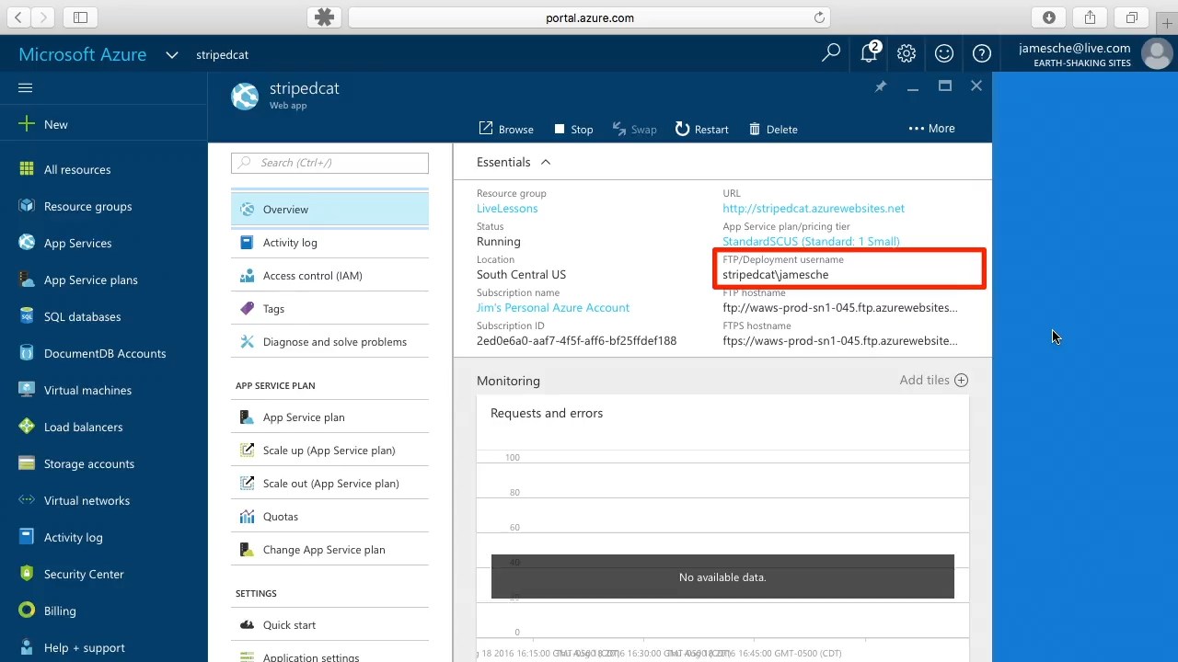Browse the stripedcat web app
Image resolution: width=1178 pixels, height=662 pixels.
pyautogui.click(x=506, y=129)
